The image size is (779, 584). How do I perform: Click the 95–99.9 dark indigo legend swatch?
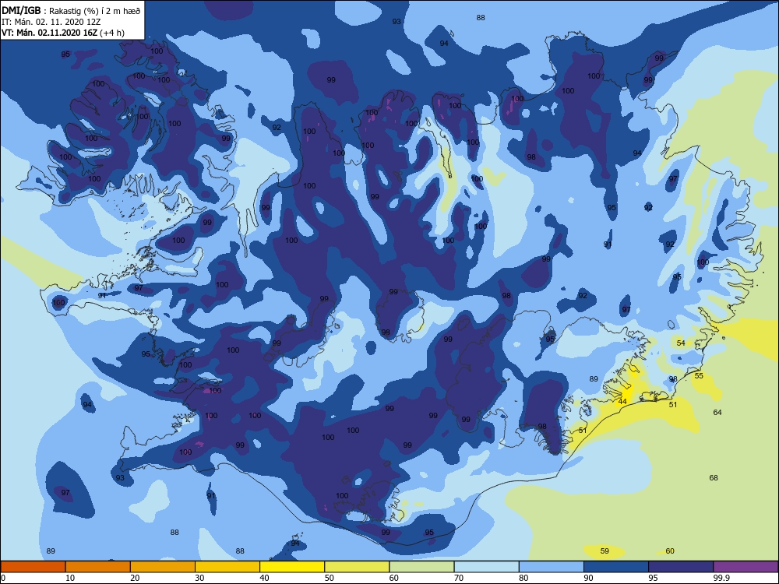point(681,567)
